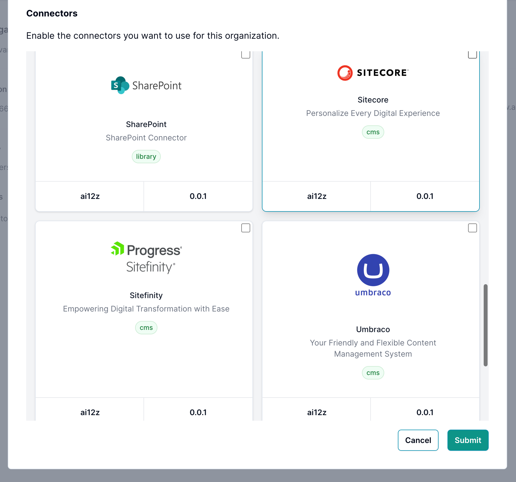Click 'SharePoint Connector' description text
This screenshot has height=482, width=516.
(146, 138)
